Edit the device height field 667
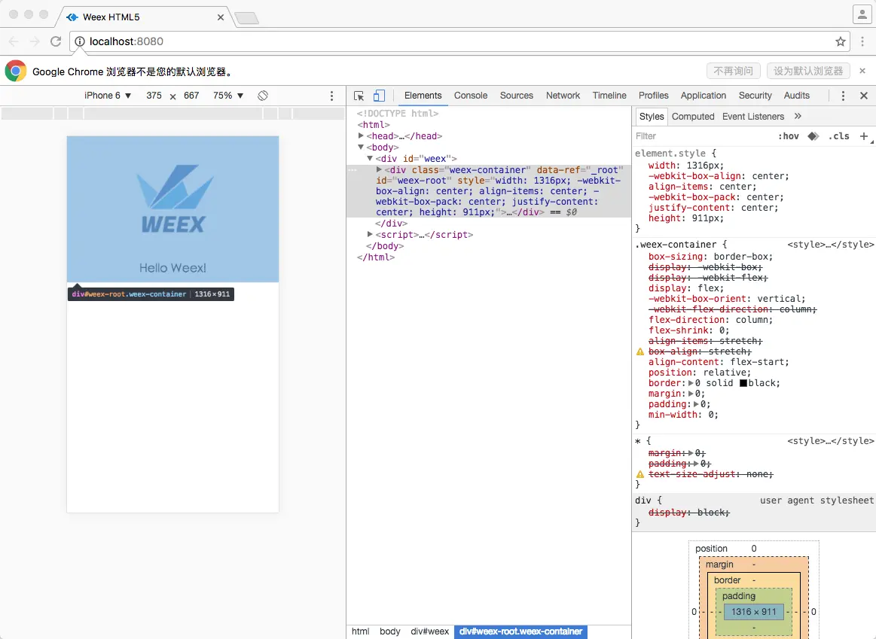Viewport: 876px width, 639px height. pyautogui.click(x=191, y=96)
